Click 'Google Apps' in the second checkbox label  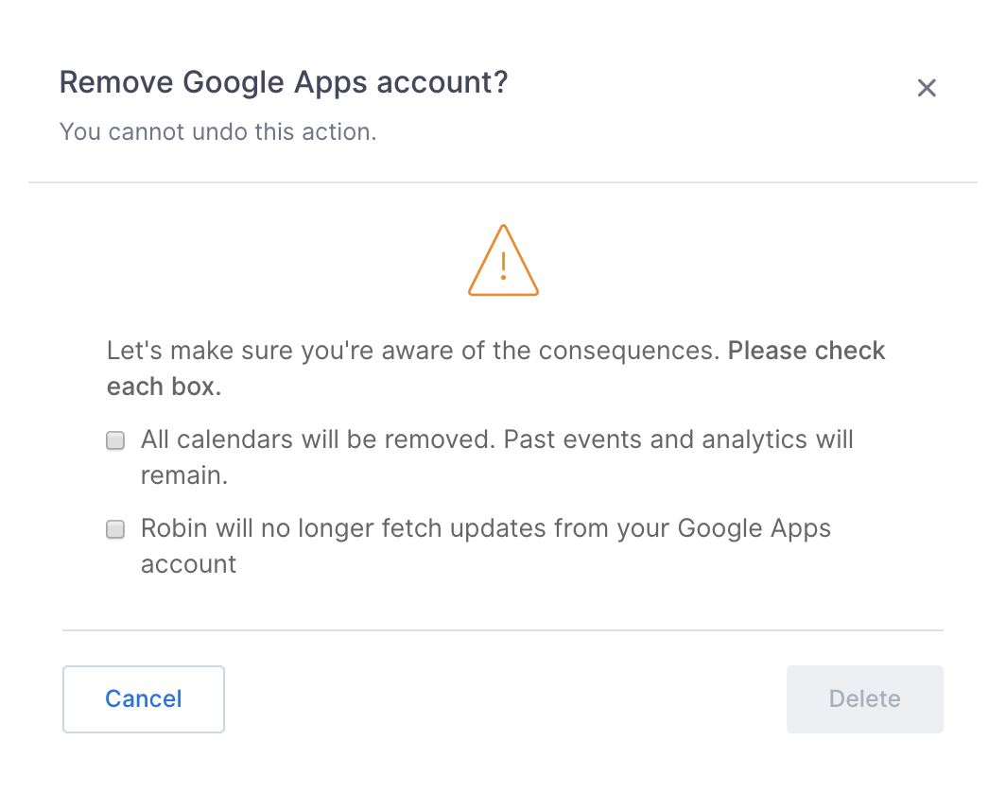pos(754,529)
